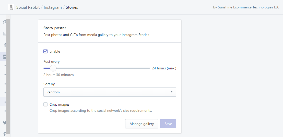
Task: Click the Post every slider handle
Action: [x=53, y=68]
